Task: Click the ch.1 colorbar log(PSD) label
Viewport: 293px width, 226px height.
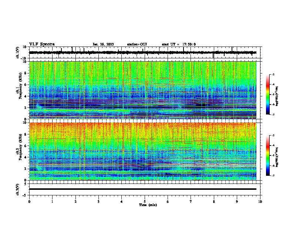Action: tap(277, 96)
